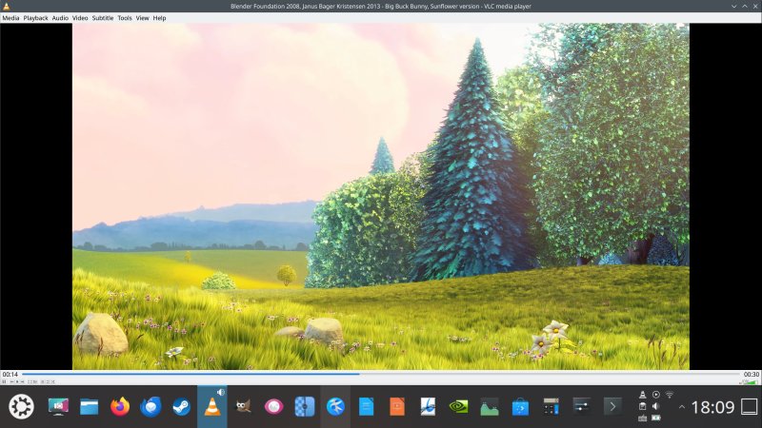Open Thunderbird from the taskbar
Screen dimensions: 762x428
150,407
